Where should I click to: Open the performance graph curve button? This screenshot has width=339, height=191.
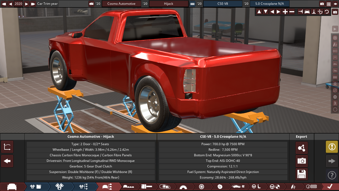tap(7, 147)
